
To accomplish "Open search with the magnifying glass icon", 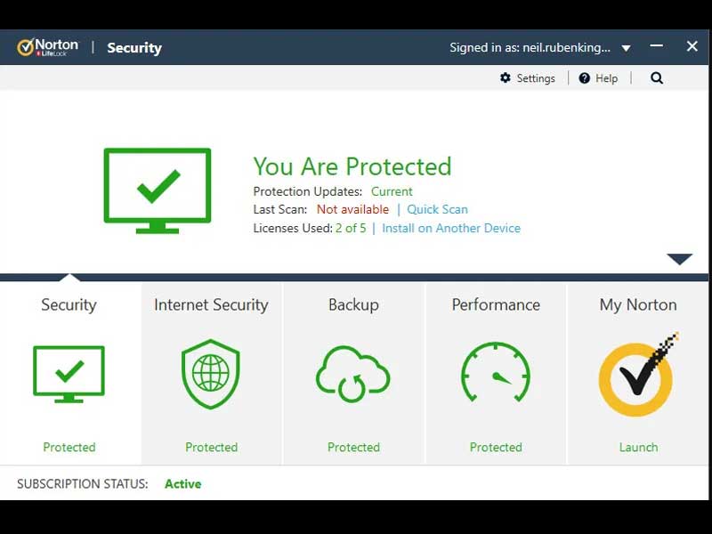I will pos(657,78).
